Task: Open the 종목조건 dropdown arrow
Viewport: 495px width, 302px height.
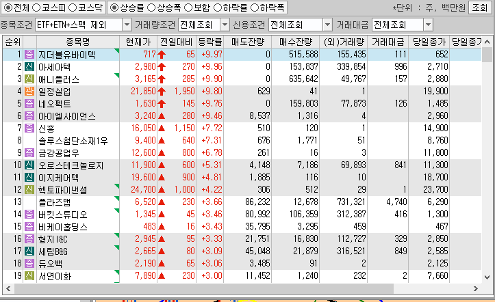Action: click(x=127, y=25)
